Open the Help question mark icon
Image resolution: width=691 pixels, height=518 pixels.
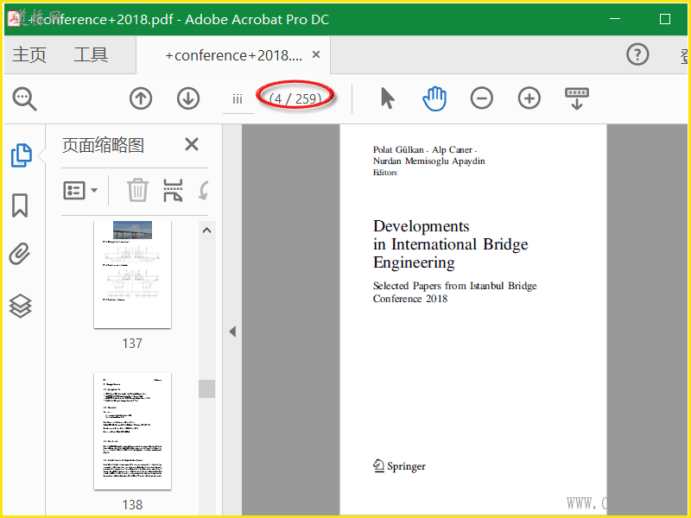637,54
